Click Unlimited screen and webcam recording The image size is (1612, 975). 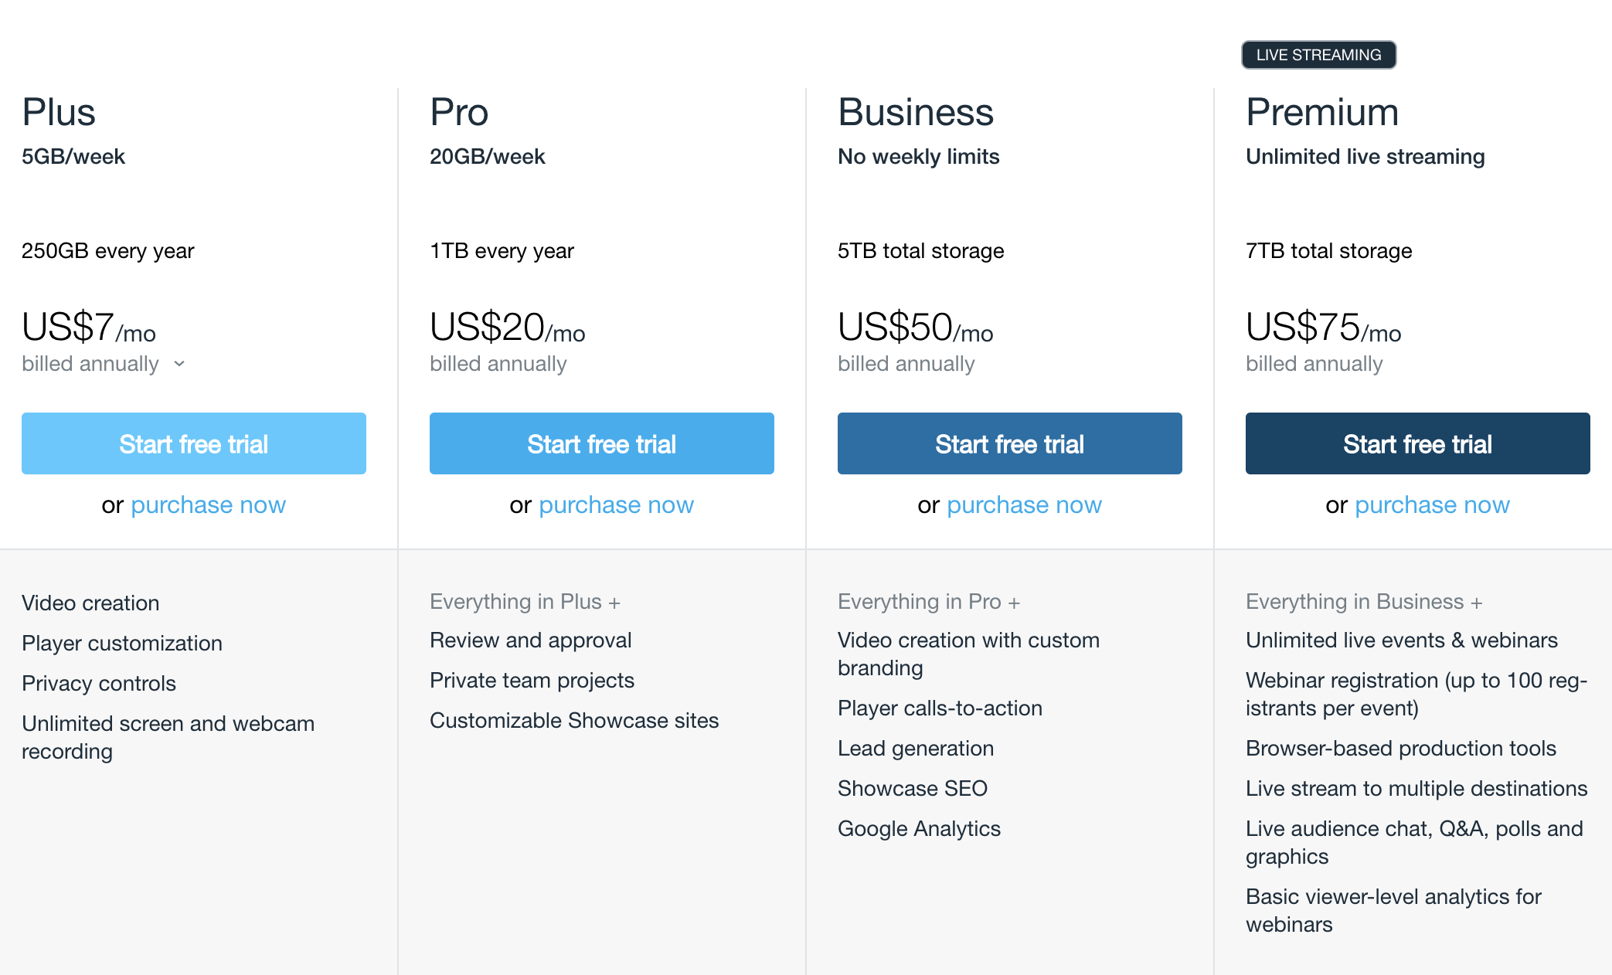click(168, 737)
